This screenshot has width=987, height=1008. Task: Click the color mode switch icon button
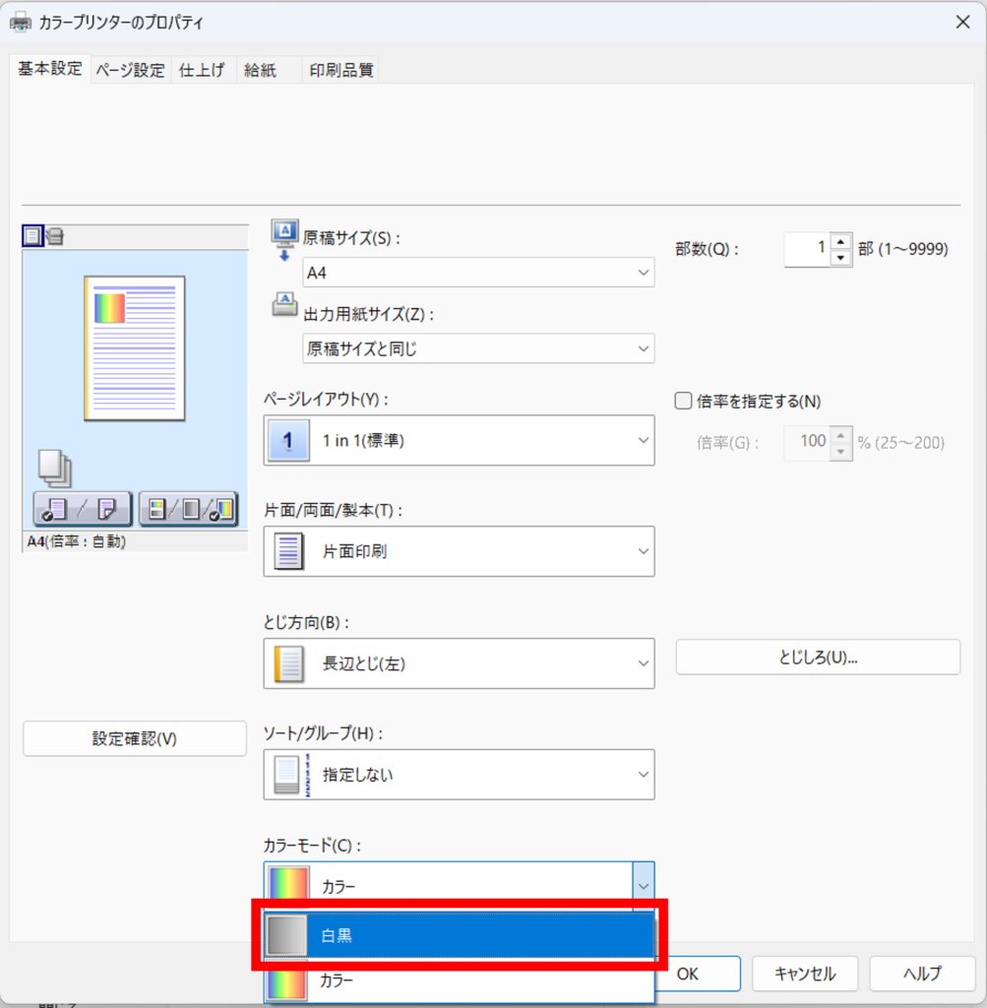tap(188, 509)
